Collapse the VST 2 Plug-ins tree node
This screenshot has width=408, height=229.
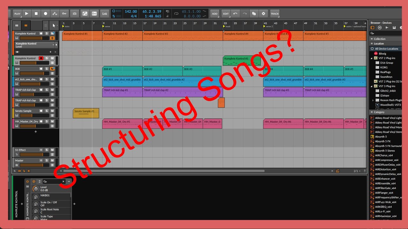click(x=372, y=58)
